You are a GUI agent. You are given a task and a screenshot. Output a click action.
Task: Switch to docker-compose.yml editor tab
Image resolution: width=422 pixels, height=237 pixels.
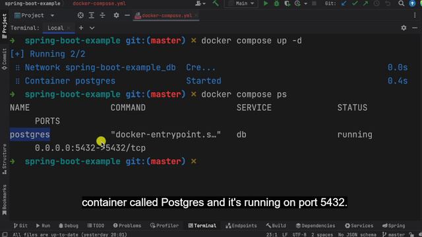point(167,16)
